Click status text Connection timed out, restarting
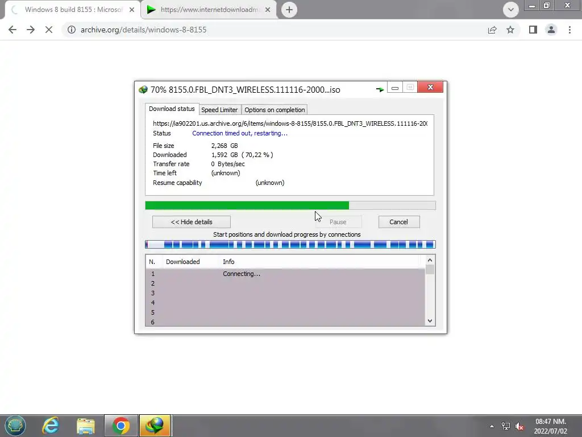582x437 pixels. (x=240, y=133)
